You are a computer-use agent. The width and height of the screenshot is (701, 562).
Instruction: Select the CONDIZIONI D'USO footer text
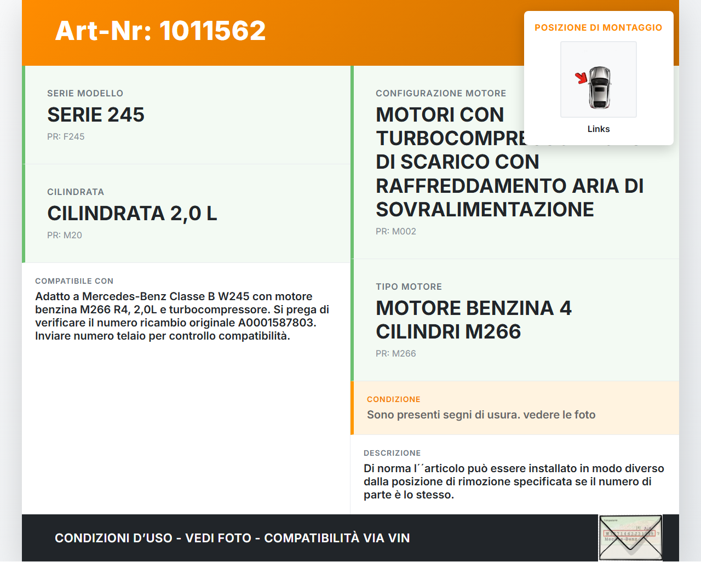pyautogui.click(x=232, y=538)
